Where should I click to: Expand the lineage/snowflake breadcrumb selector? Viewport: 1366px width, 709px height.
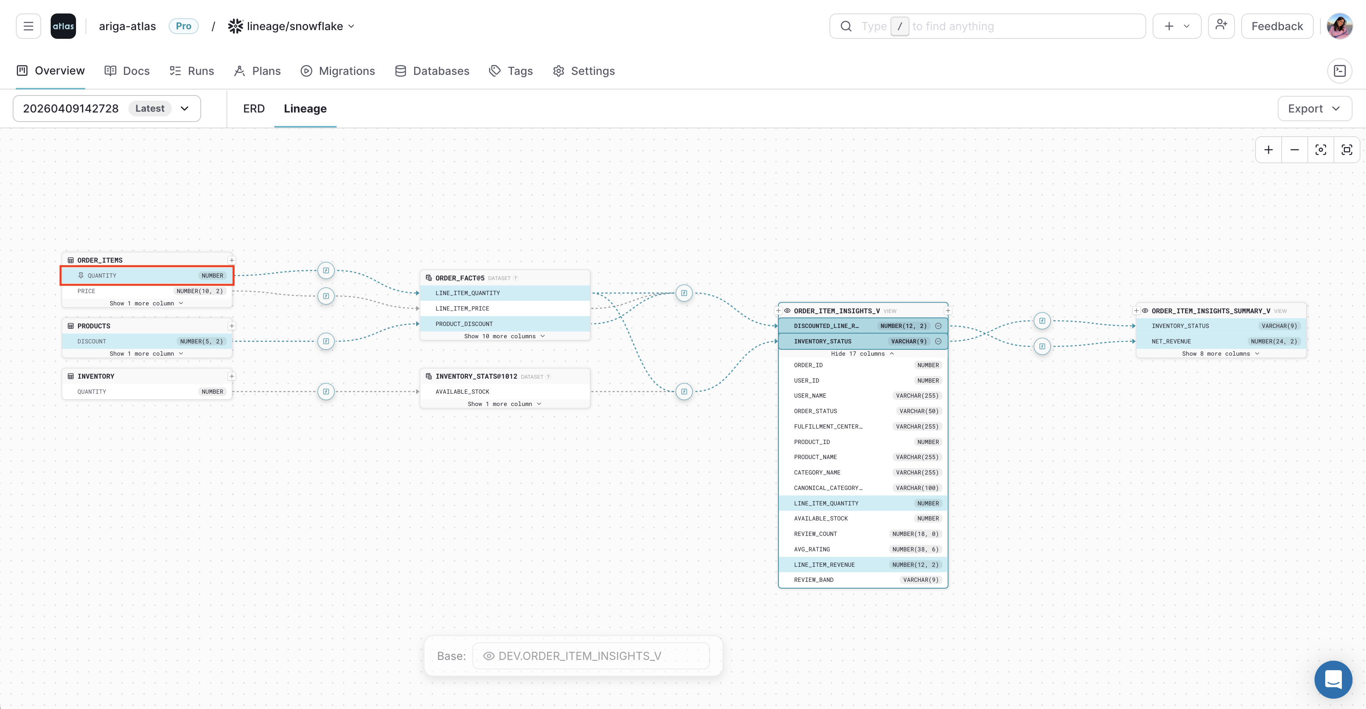[x=352, y=25]
